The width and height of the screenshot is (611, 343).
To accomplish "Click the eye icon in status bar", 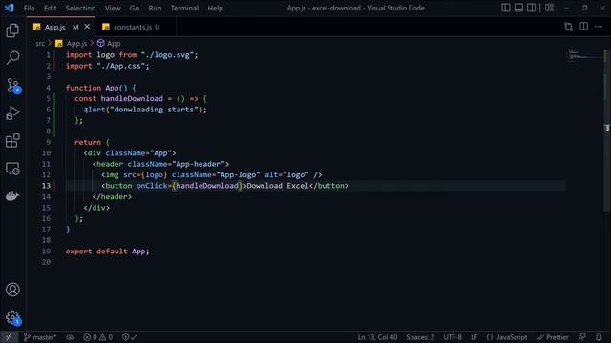I will coord(70,337).
